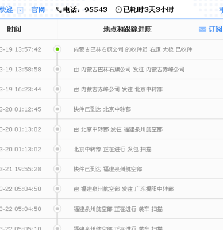
Task: Click the 订阅 subscribe link
Action: (216, 29)
